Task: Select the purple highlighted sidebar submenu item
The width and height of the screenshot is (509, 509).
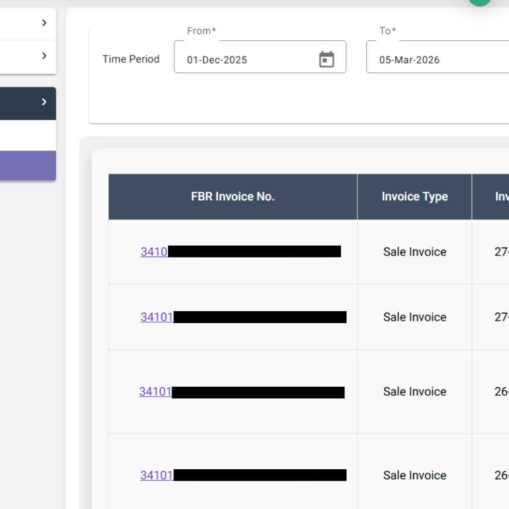Action: 27,166
